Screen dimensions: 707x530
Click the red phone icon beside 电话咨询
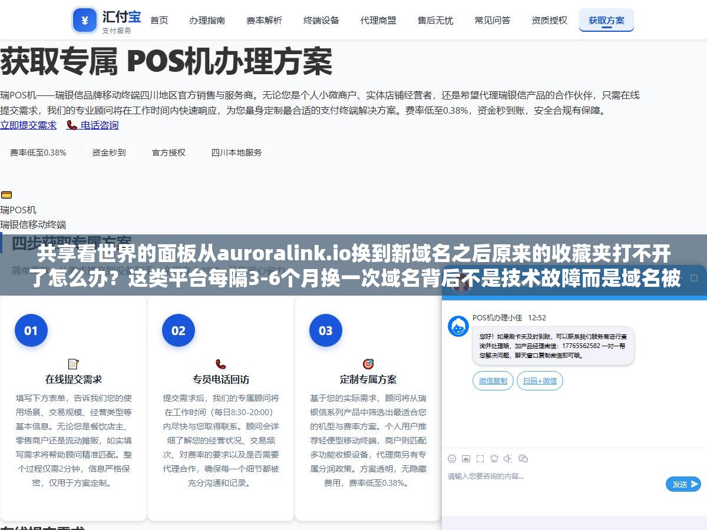coord(72,125)
